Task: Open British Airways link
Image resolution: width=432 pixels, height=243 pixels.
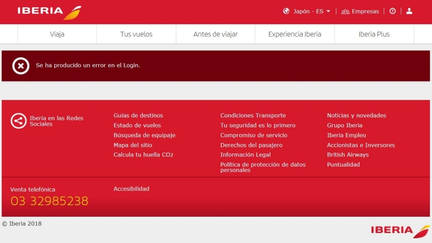Action: [x=348, y=155]
